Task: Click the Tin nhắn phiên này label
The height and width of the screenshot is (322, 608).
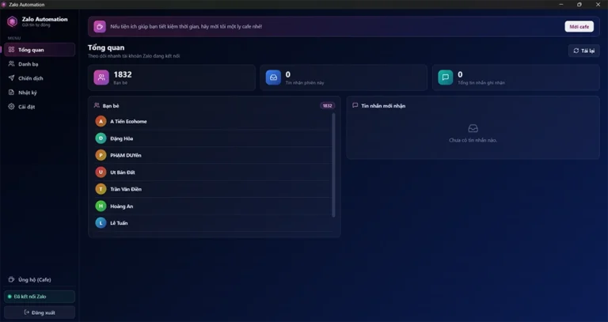Action: pos(305,83)
